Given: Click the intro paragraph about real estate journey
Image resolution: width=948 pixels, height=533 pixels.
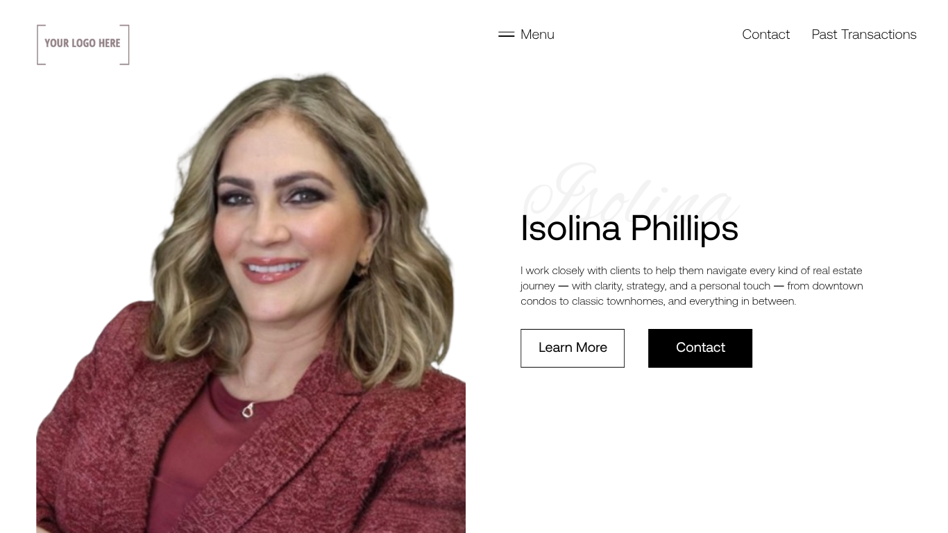Looking at the screenshot, I should point(692,285).
